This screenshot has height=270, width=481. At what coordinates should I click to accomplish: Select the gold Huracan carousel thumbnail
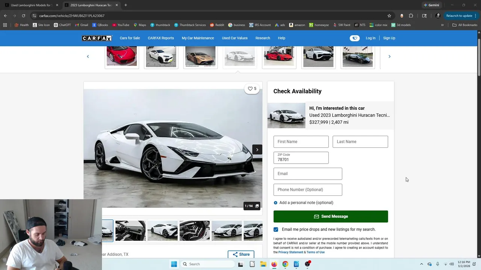[200, 57]
